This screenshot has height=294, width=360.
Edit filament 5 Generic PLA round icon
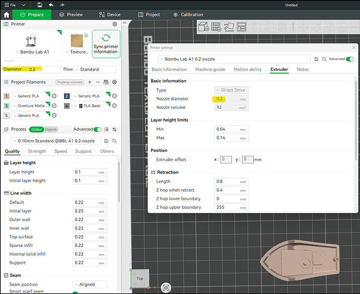pyautogui.click(x=55, y=115)
